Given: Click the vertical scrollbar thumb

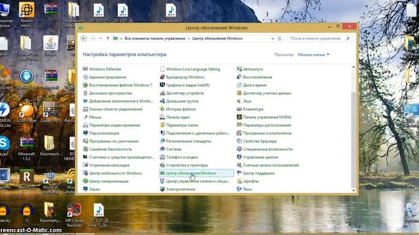Looking at the screenshot, I should click(x=354, y=139).
